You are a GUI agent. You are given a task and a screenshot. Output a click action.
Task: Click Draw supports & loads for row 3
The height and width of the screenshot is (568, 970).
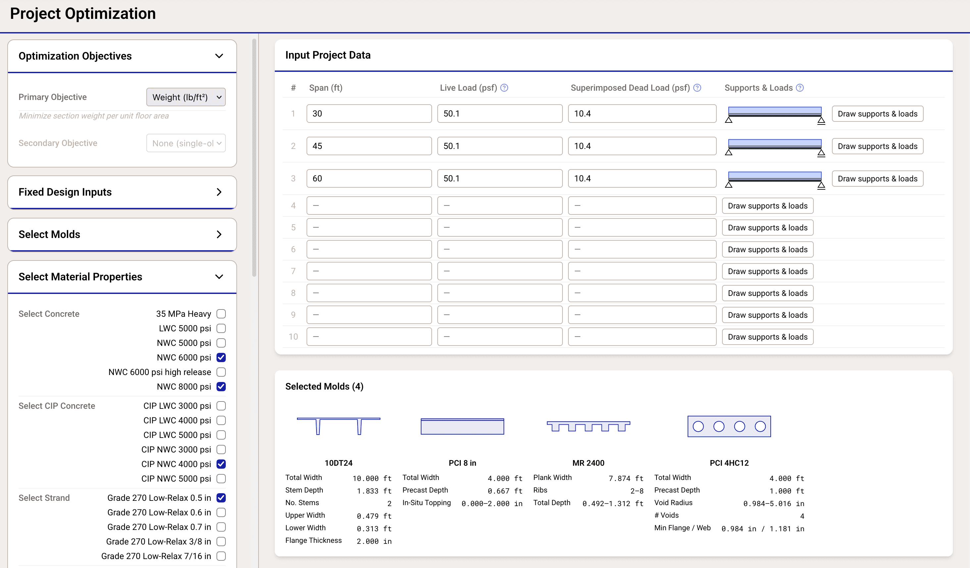tap(877, 178)
